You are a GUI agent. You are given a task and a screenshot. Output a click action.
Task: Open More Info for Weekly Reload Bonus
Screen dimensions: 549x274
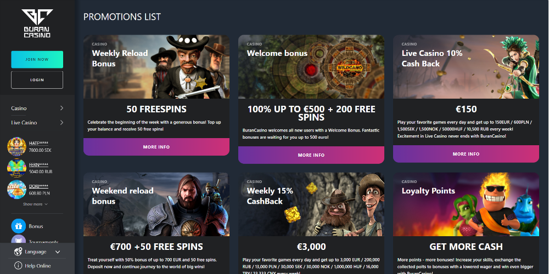point(156,147)
